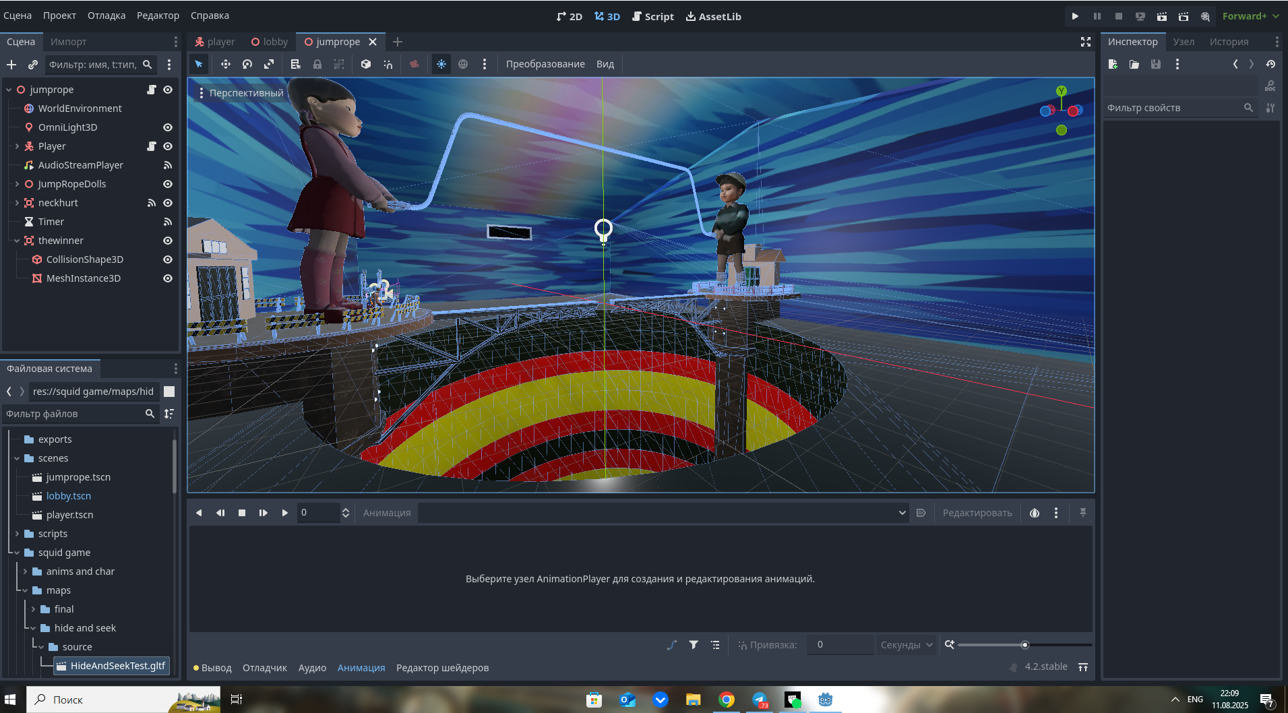Activate the Rotate Mode tool
This screenshot has height=713, width=1288.
click(x=247, y=64)
